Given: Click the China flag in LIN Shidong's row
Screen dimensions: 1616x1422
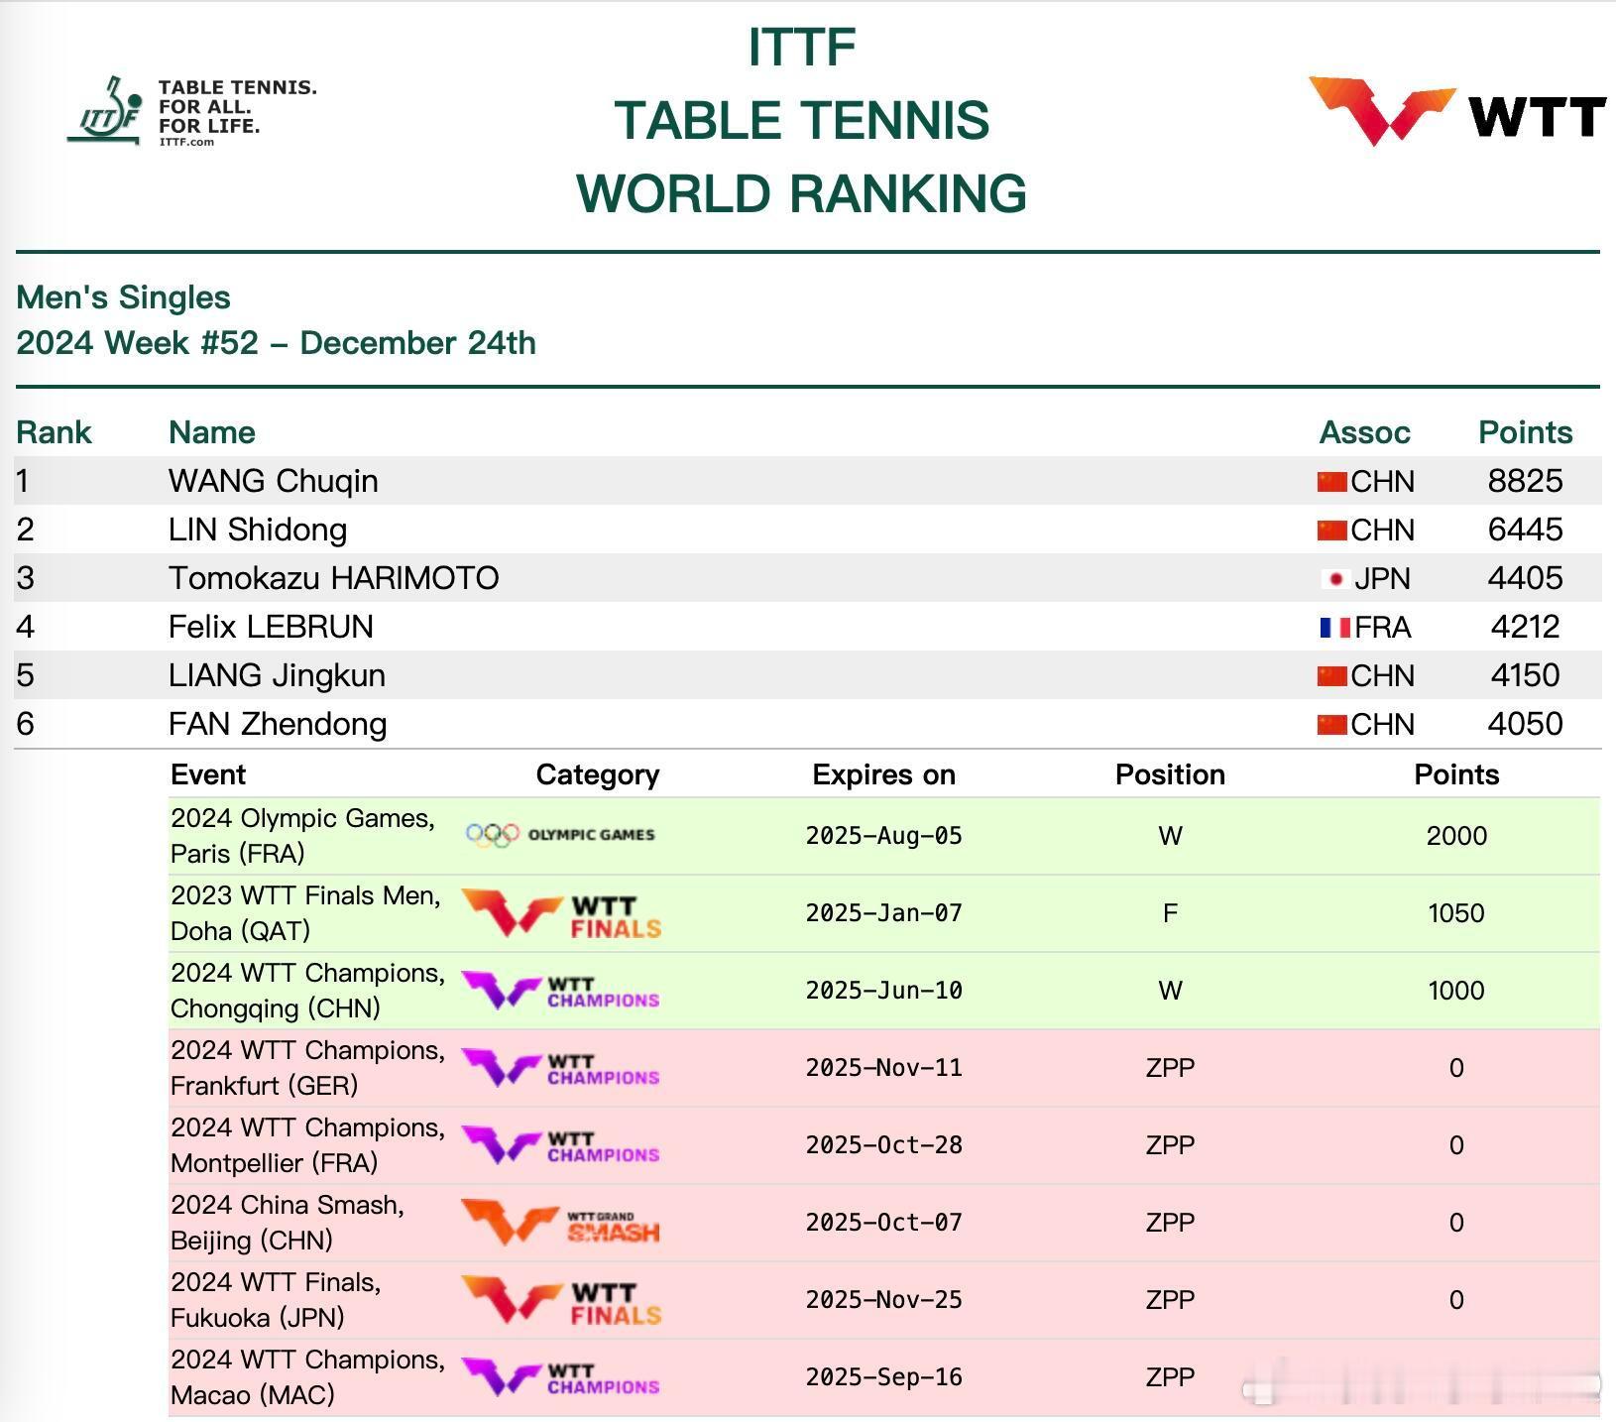Looking at the screenshot, I should (1331, 531).
